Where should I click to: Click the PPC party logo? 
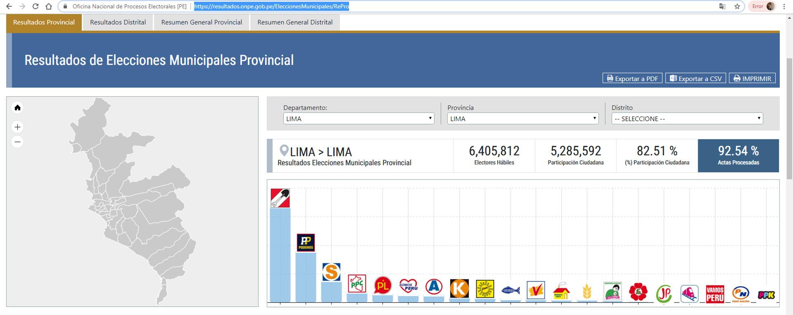[x=357, y=284]
